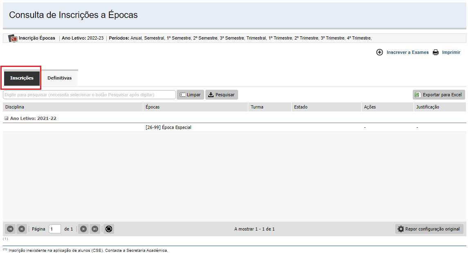Image resolution: width=468 pixels, height=253 pixels.
Task: Refresh the table with the reload icon
Action: tap(108, 229)
